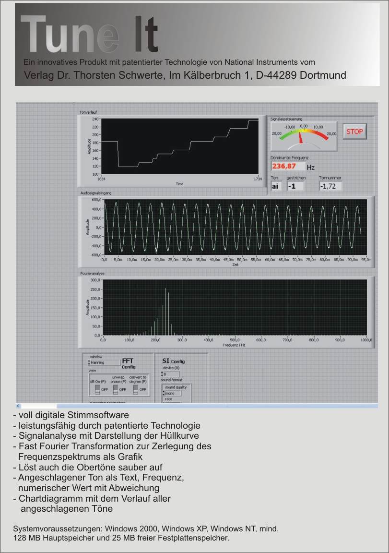Click the stepper arrows beside device field
389x553 pixels.
162,374
